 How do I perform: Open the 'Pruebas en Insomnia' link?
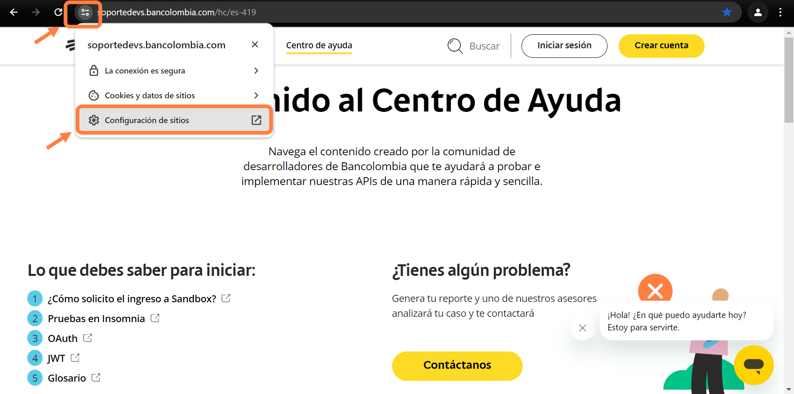point(96,318)
